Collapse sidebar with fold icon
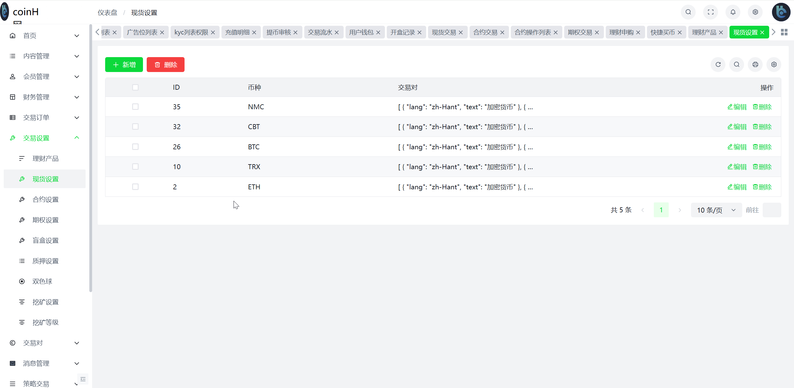The width and height of the screenshot is (794, 388). [x=83, y=379]
